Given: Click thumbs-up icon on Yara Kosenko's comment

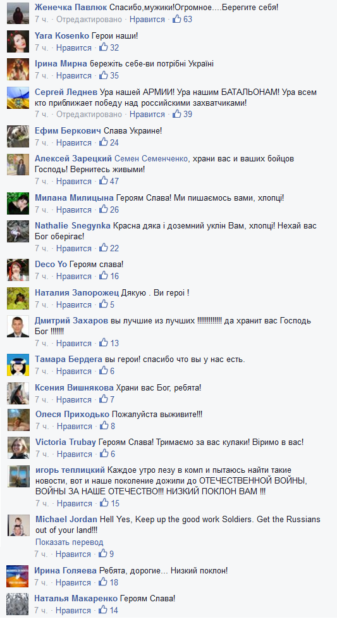Looking at the screenshot, I should [x=104, y=47].
